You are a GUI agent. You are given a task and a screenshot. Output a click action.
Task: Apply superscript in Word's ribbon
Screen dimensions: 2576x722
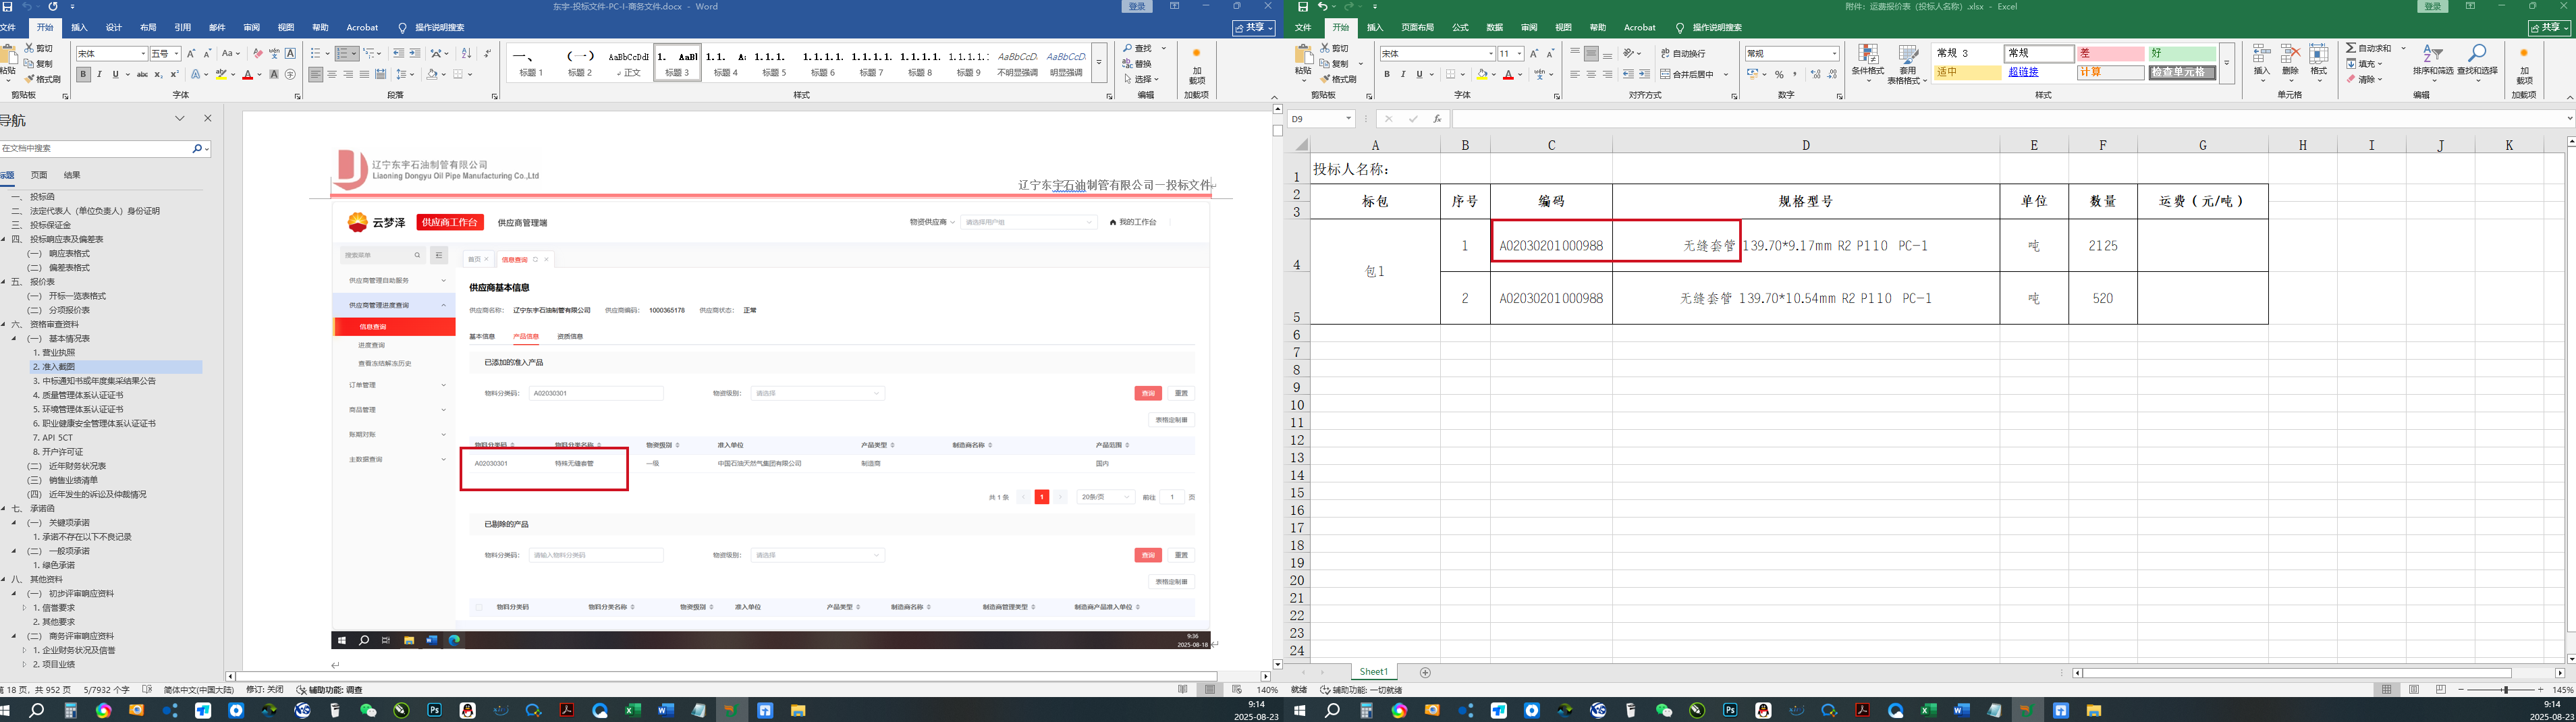174,75
